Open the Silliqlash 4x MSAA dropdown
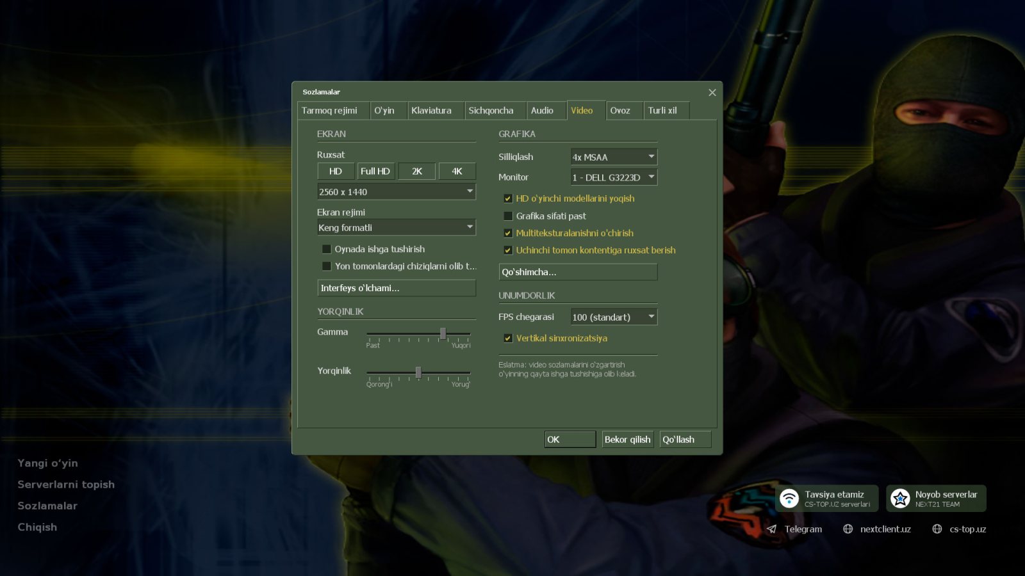1025x576 pixels. coord(614,157)
